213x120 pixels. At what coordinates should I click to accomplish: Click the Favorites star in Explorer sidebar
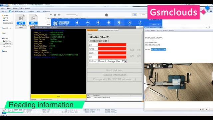coord(3,15)
